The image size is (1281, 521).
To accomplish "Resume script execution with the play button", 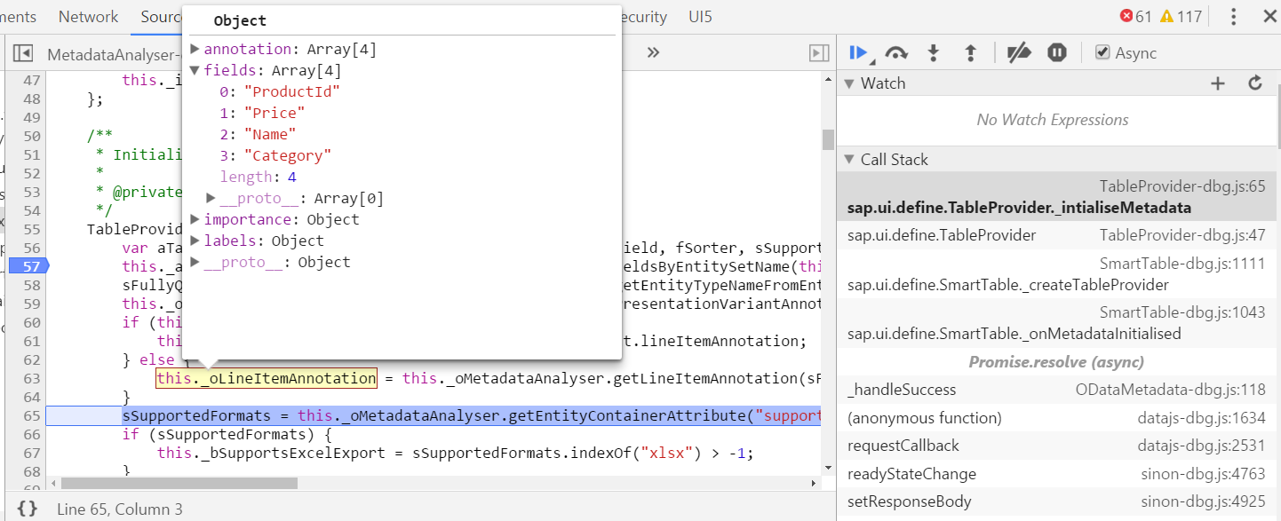I will coord(858,53).
